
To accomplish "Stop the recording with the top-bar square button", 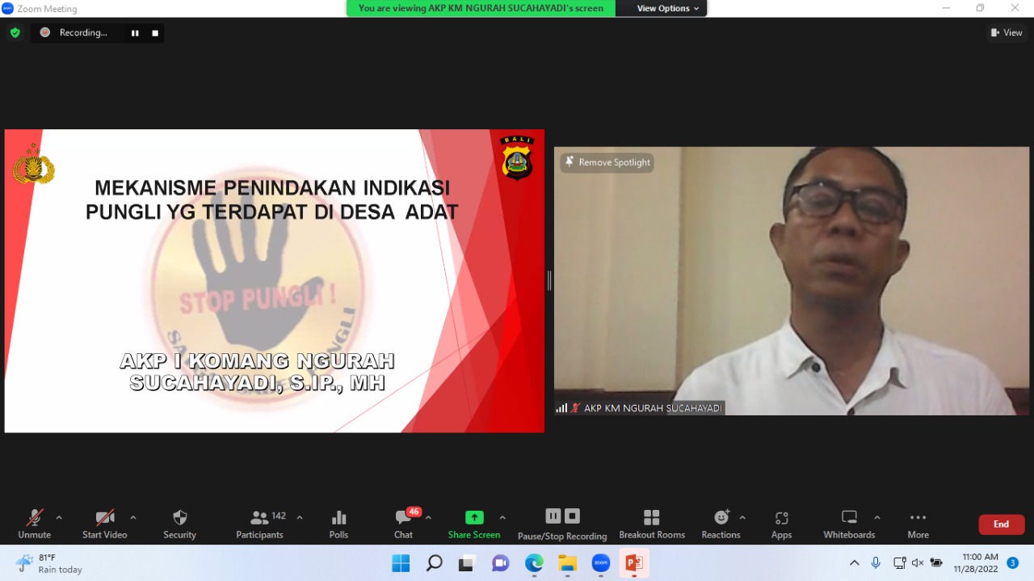I will (155, 33).
